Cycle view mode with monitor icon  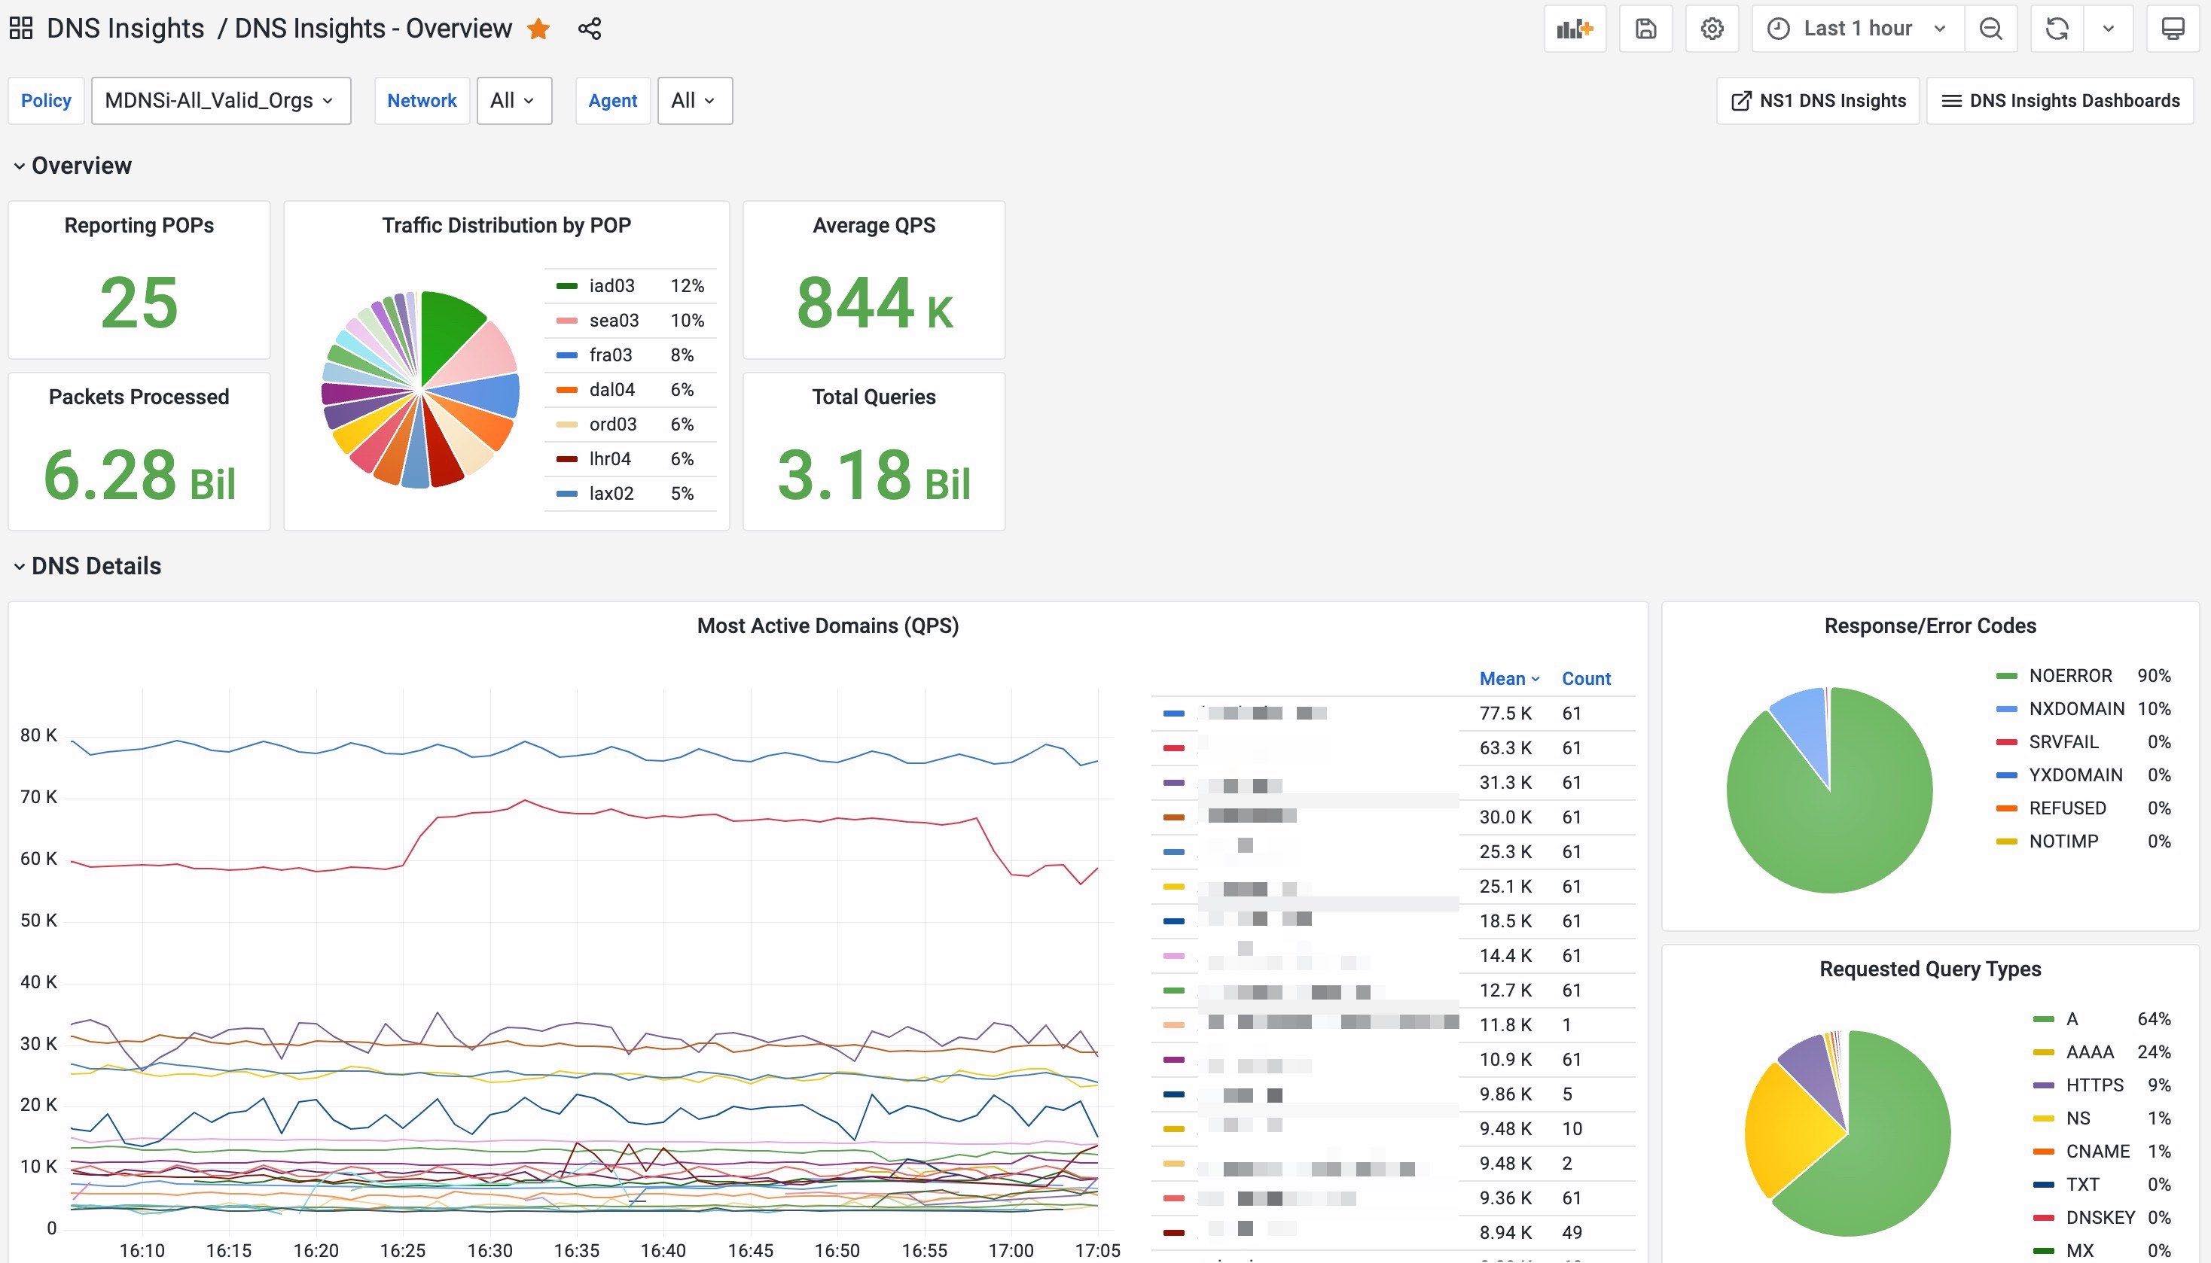click(2172, 29)
